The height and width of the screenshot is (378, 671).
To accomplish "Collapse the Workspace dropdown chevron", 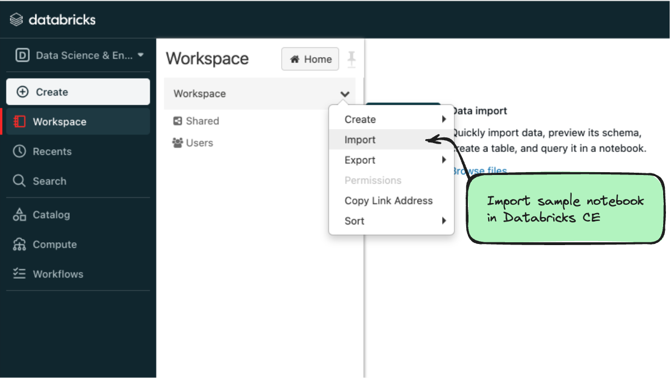I will click(x=344, y=94).
